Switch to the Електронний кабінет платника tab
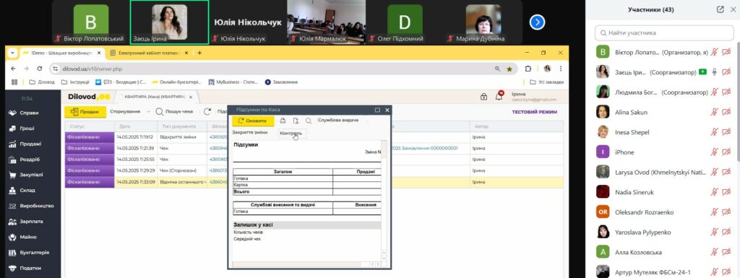This screenshot has height=278, width=740. [148, 53]
